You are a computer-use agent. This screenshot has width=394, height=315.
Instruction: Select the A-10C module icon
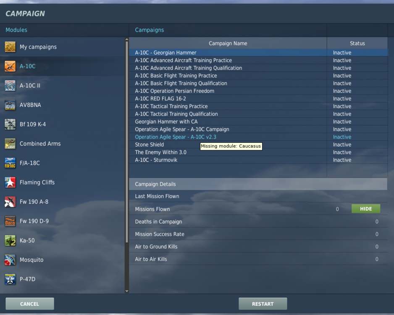[x=10, y=66]
